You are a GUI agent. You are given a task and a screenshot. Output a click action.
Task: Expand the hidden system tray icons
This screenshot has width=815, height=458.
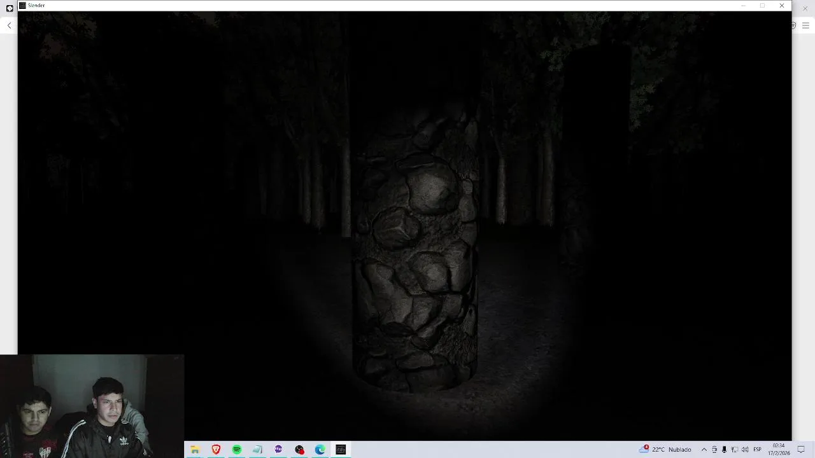[704, 450]
